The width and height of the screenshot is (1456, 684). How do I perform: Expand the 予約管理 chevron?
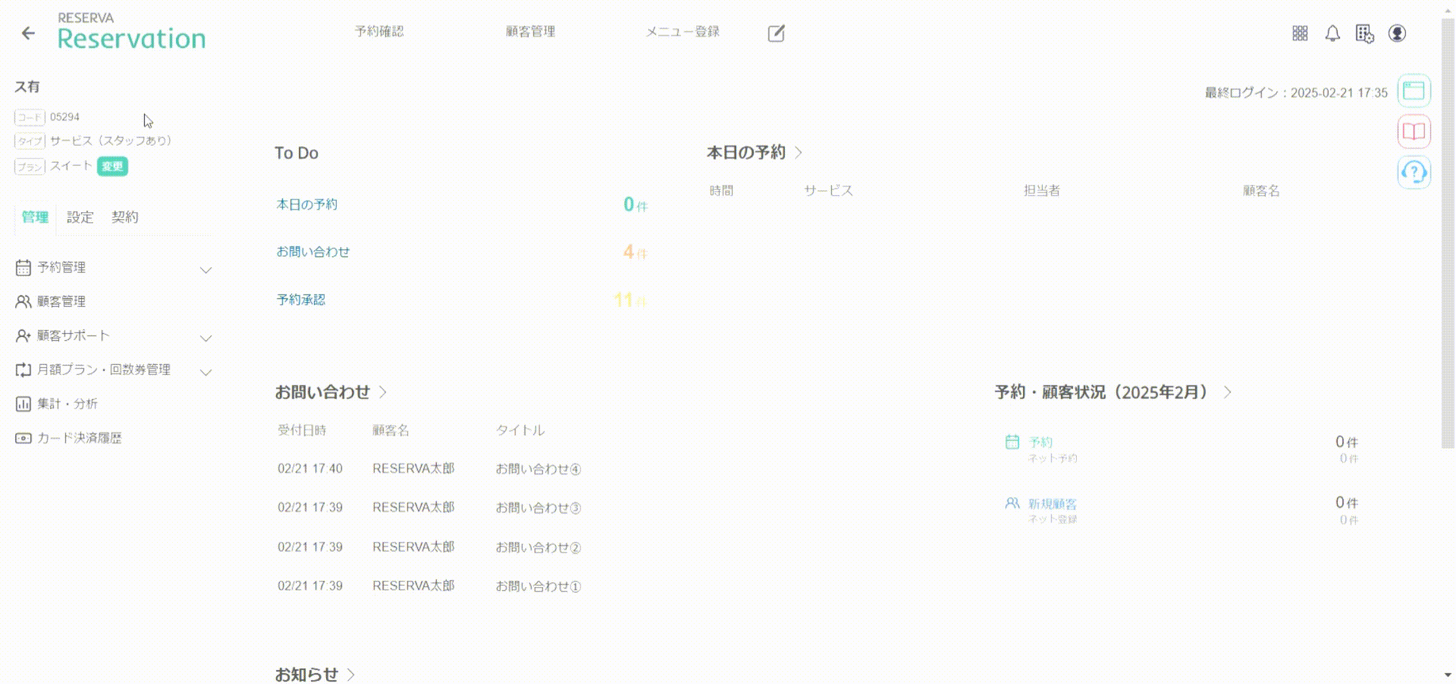tap(206, 270)
